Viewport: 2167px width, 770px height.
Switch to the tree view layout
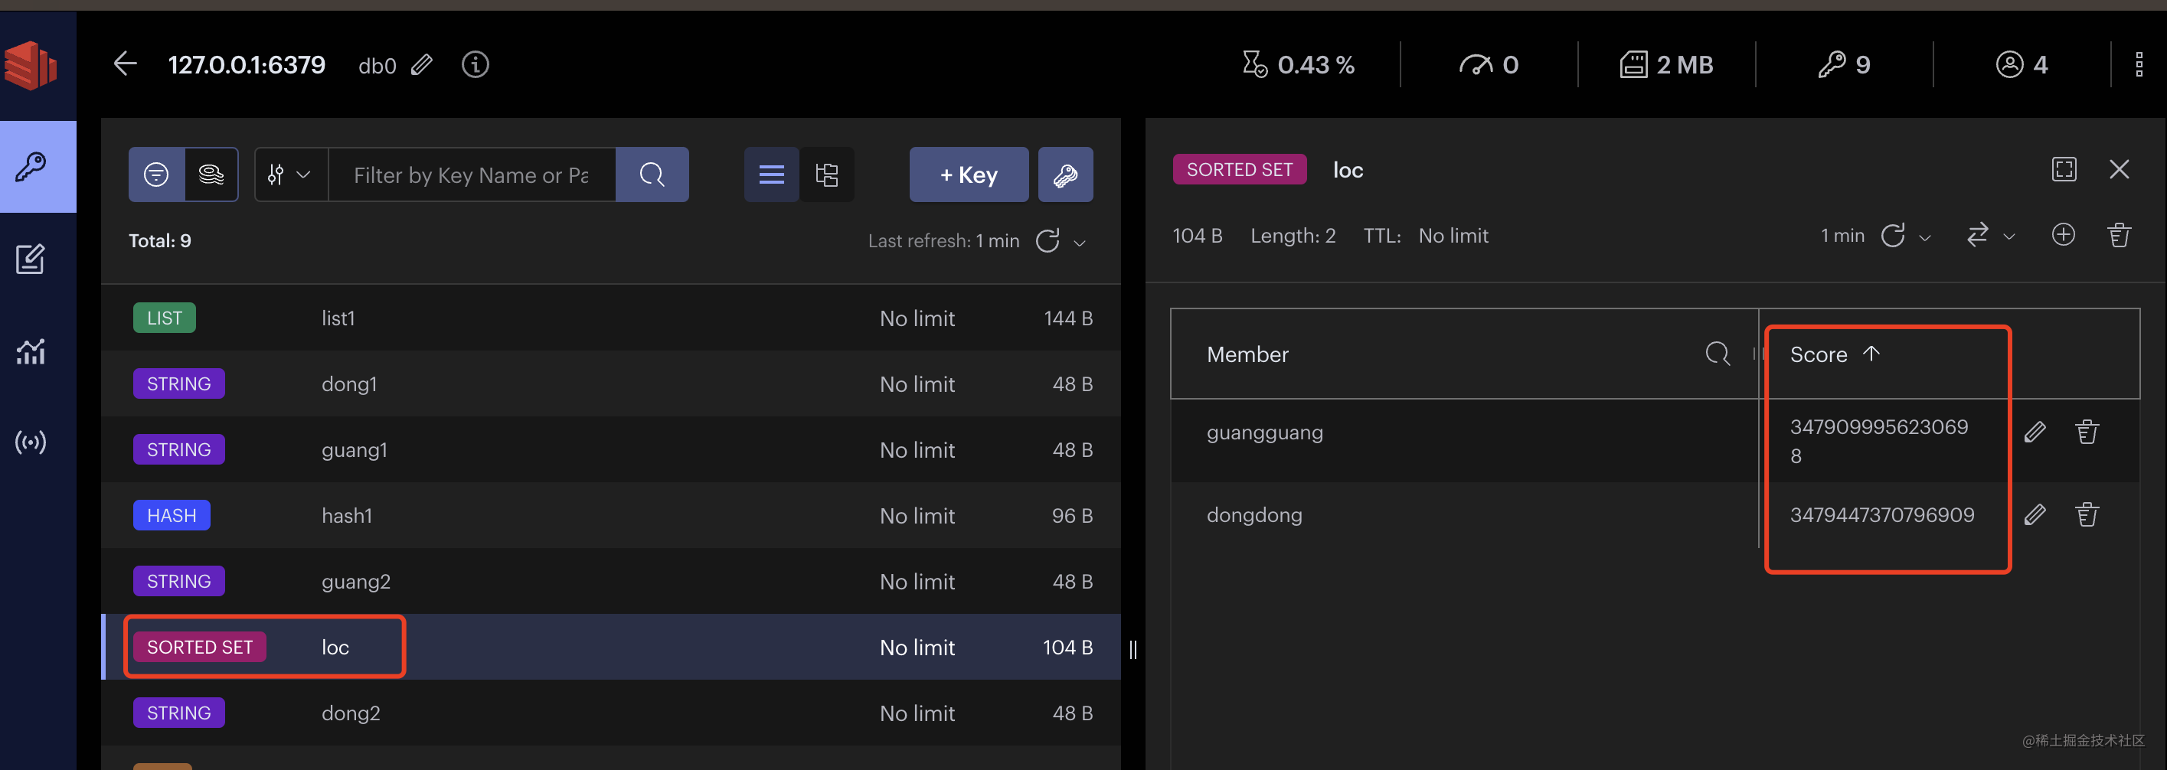click(827, 175)
